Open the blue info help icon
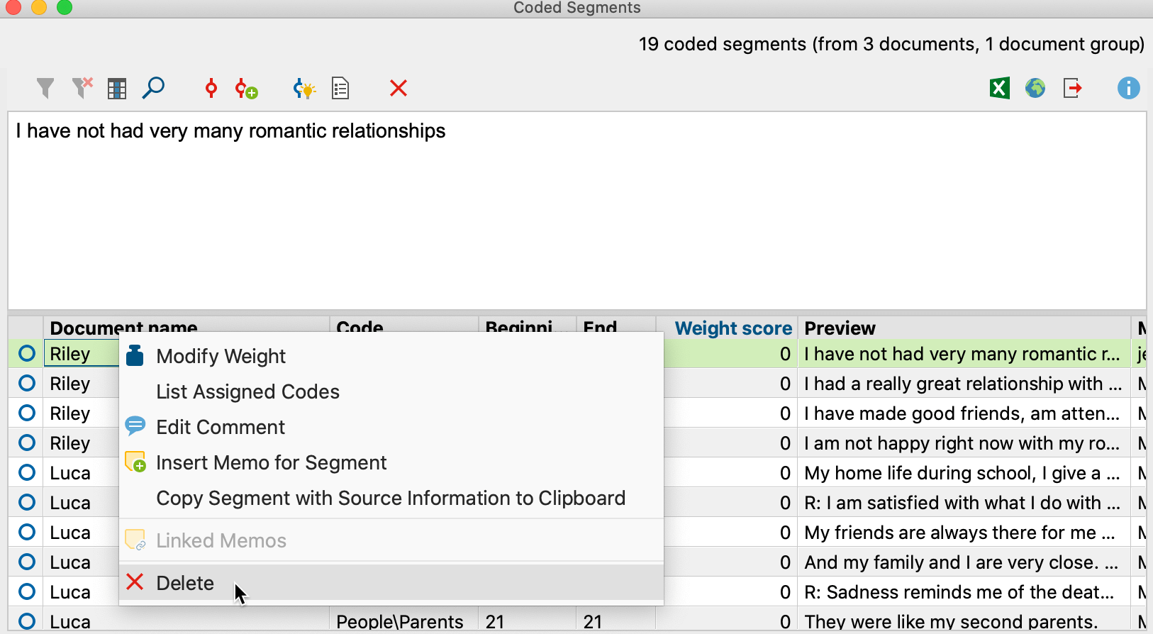 [1129, 89]
